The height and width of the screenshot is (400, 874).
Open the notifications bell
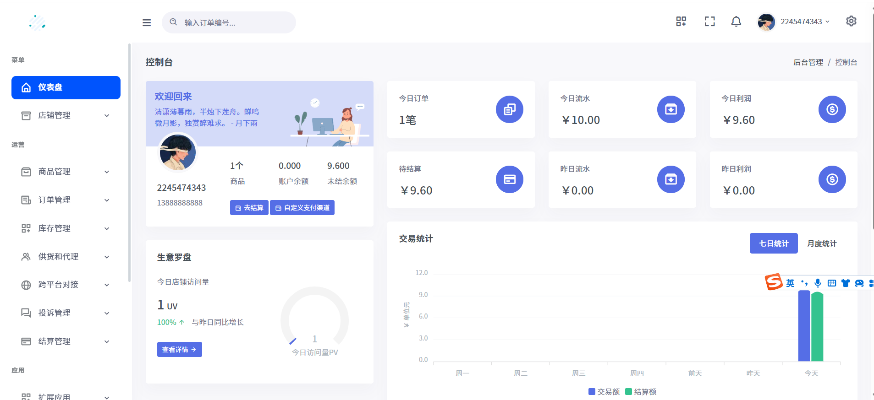[736, 22]
